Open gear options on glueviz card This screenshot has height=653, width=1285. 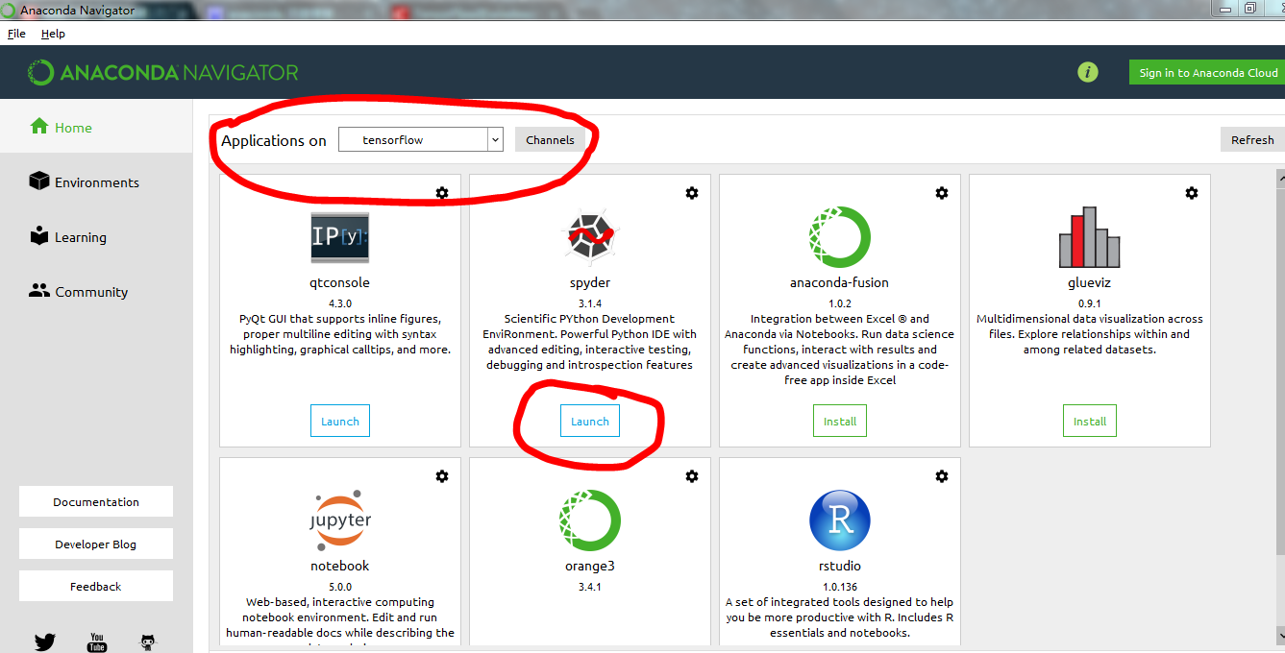pyautogui.click(x=1192, y=193)
